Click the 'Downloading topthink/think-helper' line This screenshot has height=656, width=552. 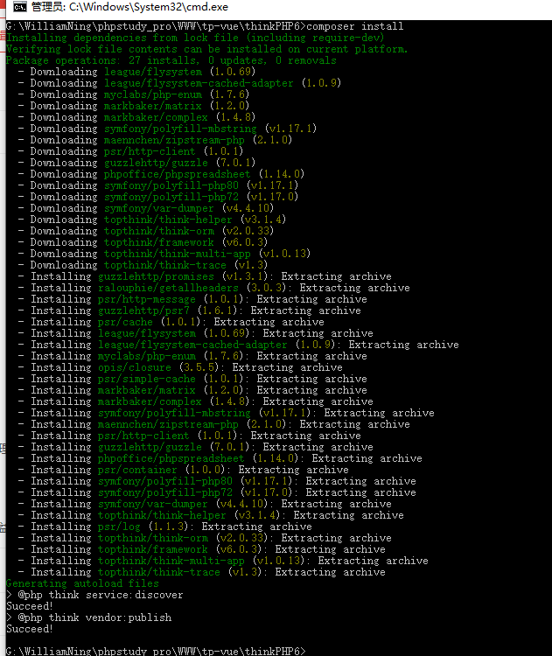(x=152, y=220)
